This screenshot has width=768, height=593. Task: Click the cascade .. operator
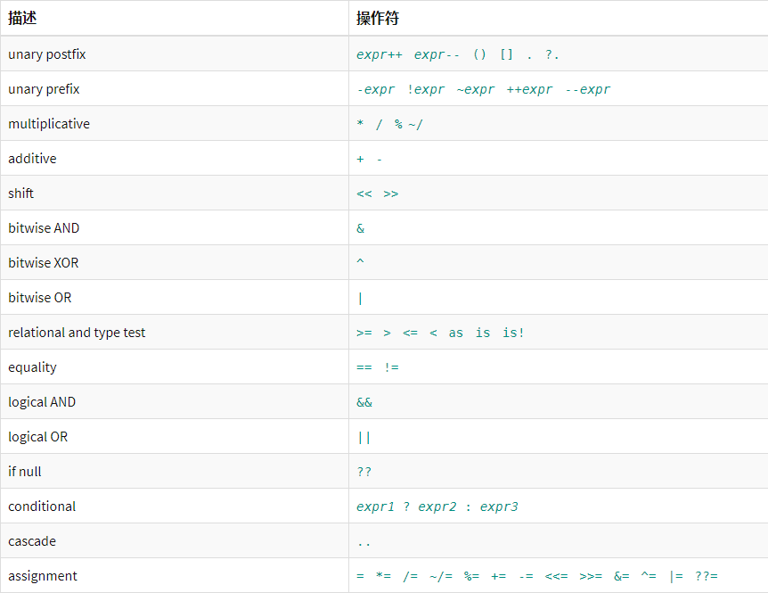pos(364,541)
